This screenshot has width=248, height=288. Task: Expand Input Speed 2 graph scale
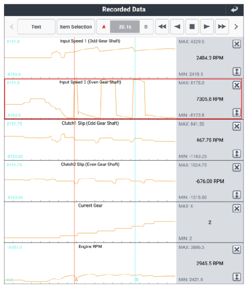pos(237,113)
